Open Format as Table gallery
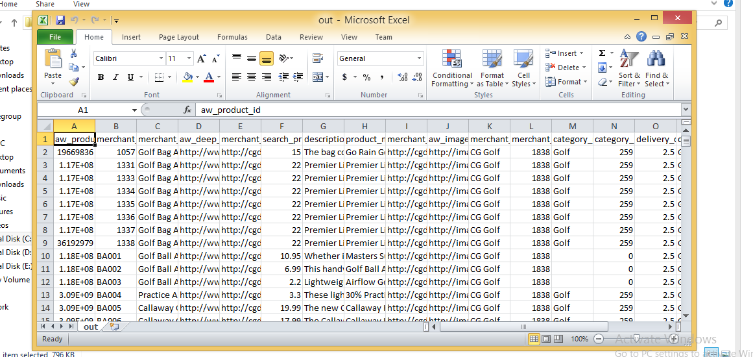 pyautogui.click(x=492, y=68)
